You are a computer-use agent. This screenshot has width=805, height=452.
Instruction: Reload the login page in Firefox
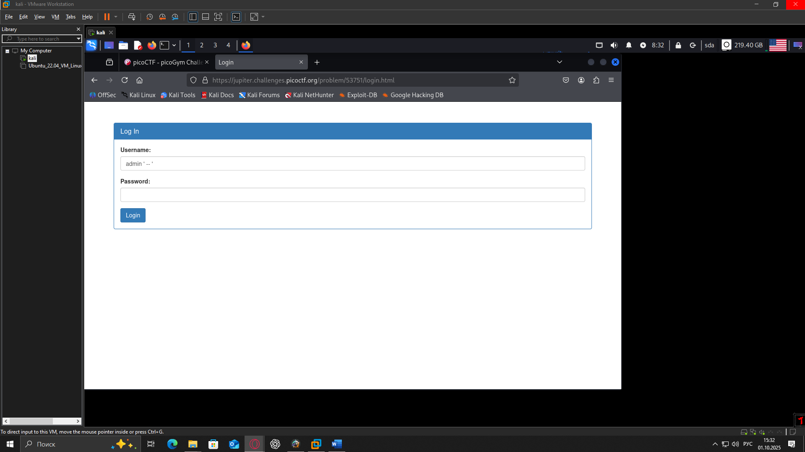125,80
